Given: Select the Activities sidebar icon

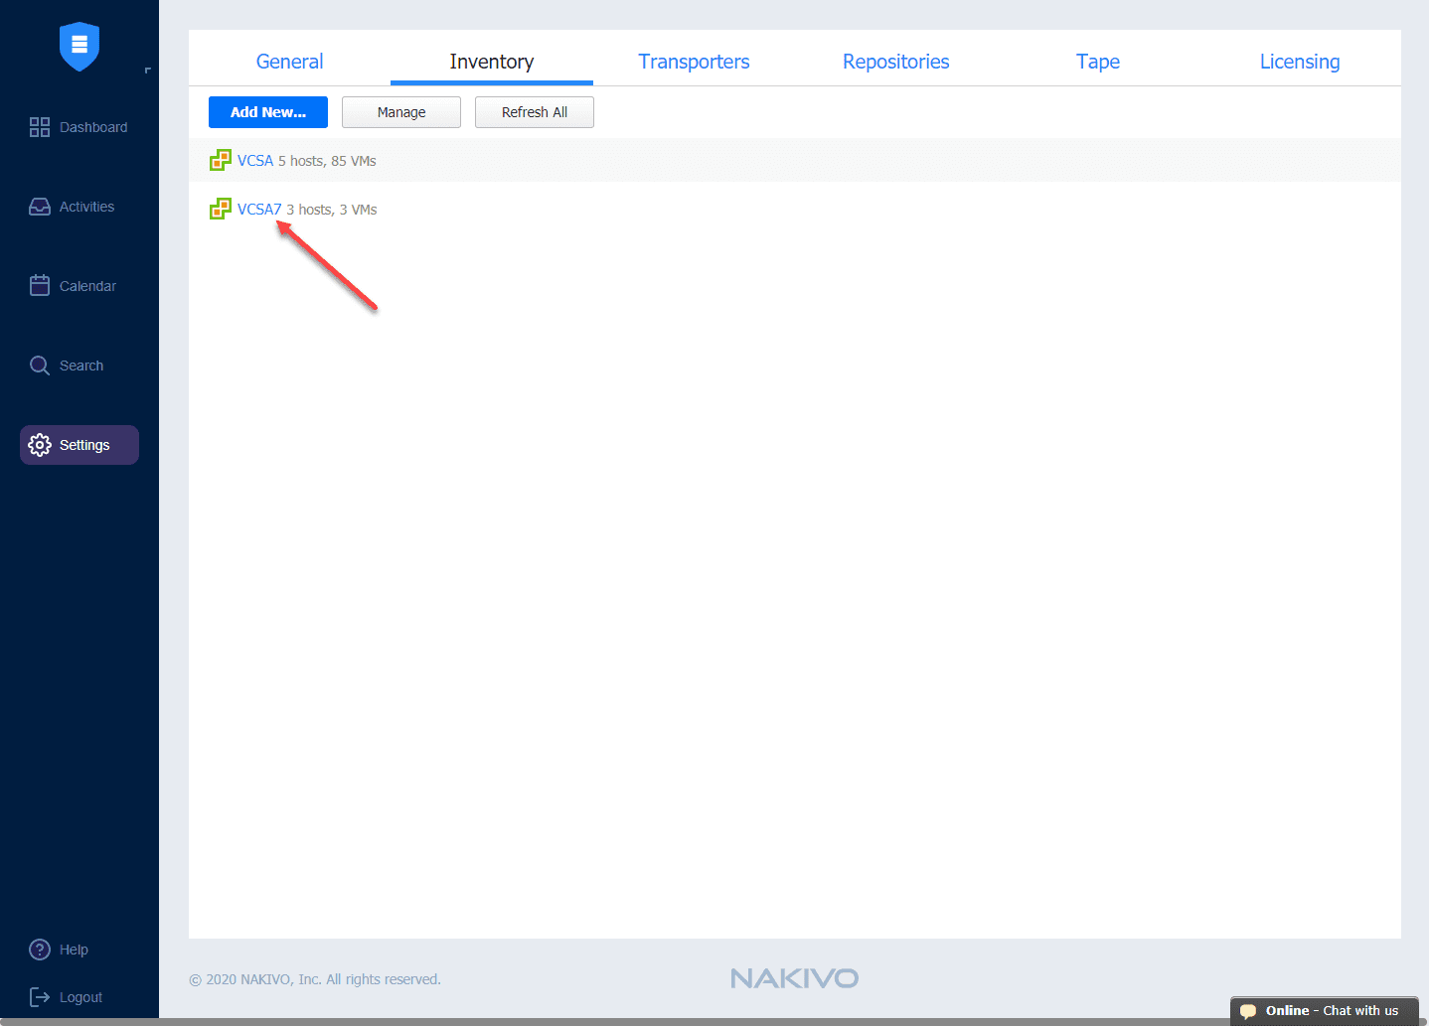Looking at the screenshot, I should click(40, 206).
